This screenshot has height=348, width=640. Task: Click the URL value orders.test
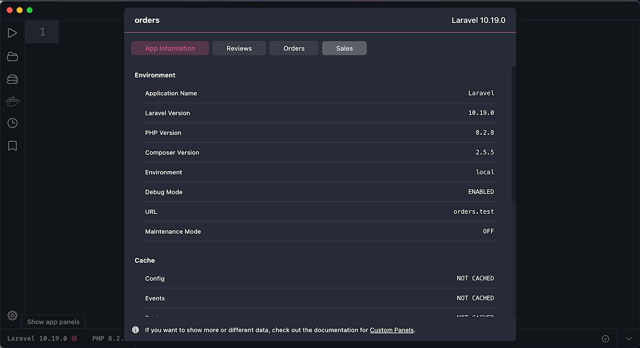click(473, 211)
